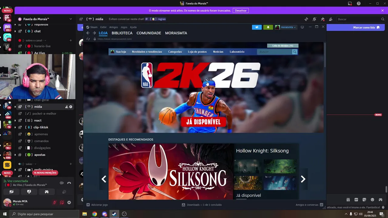Open File Explorer from taskbar
This screenshot has width=388, height=218.
(x=85, y=214)
